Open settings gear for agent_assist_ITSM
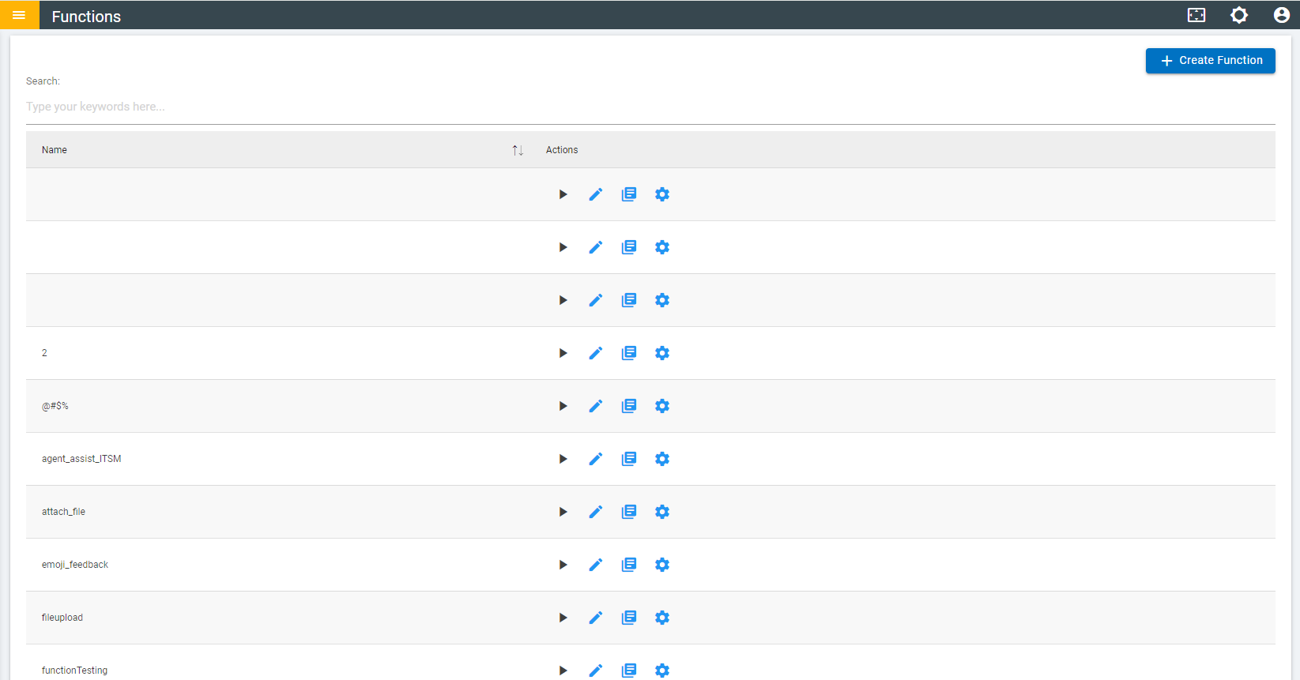1300x680 pixels. pos(662,459)
